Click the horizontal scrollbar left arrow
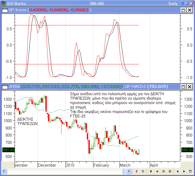This screenshot has height=176, width=195. pos(4,171)
